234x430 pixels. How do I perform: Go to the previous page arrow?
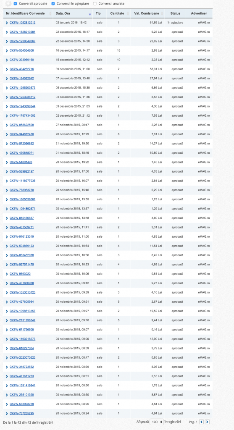pyautogui.click(x=201, y=422)
